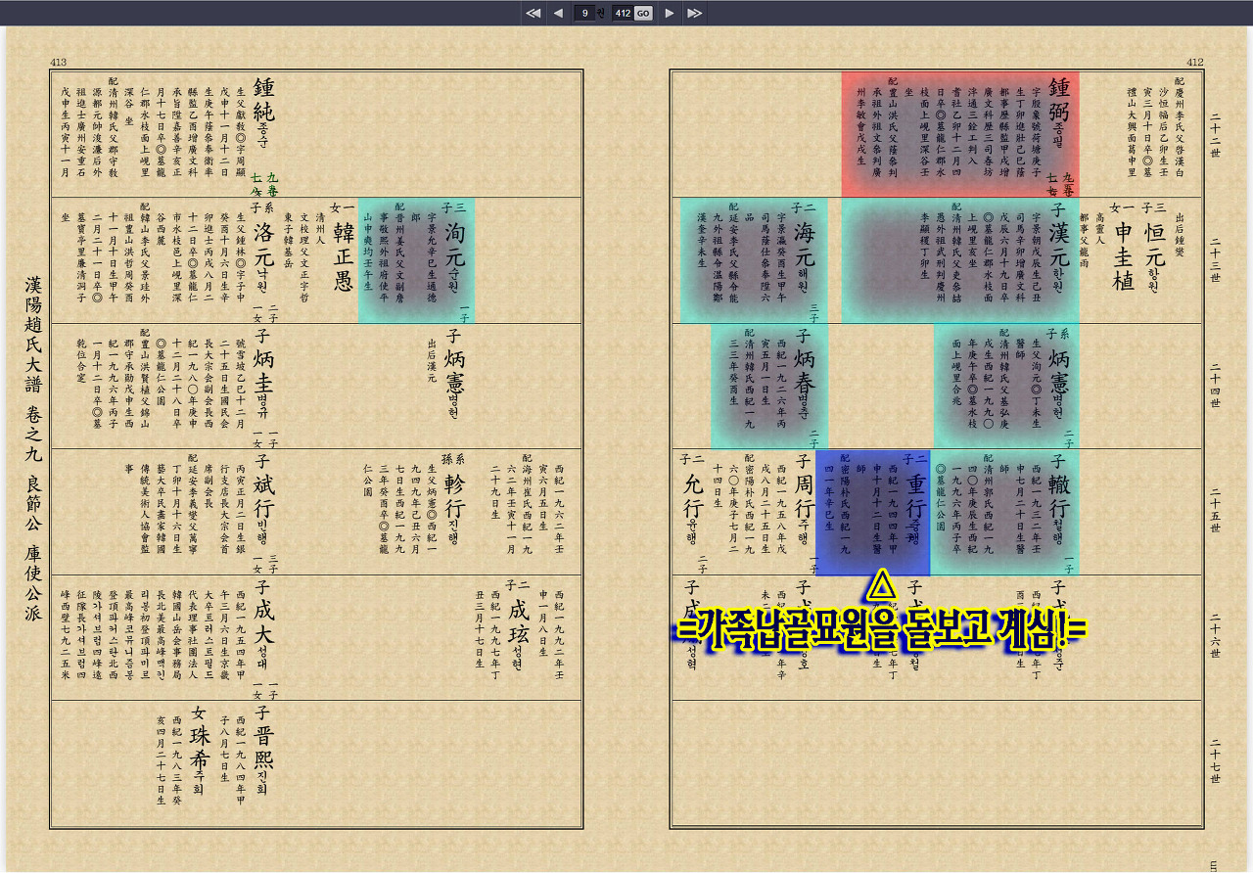
Task: Click the name 周行 entry
Action: click(805, 497)
